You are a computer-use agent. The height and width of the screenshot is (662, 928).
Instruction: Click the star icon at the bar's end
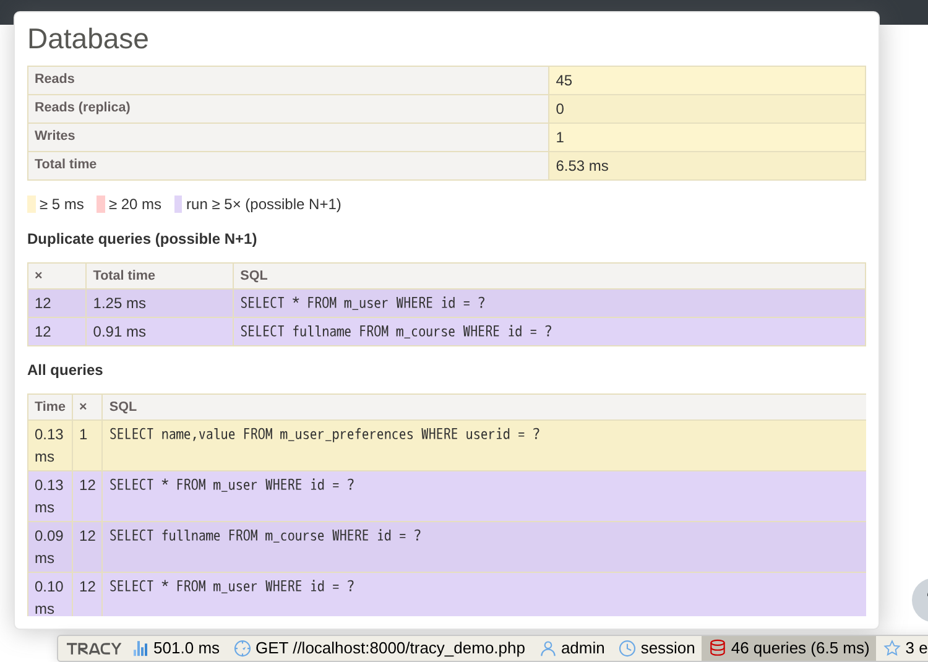892,648
